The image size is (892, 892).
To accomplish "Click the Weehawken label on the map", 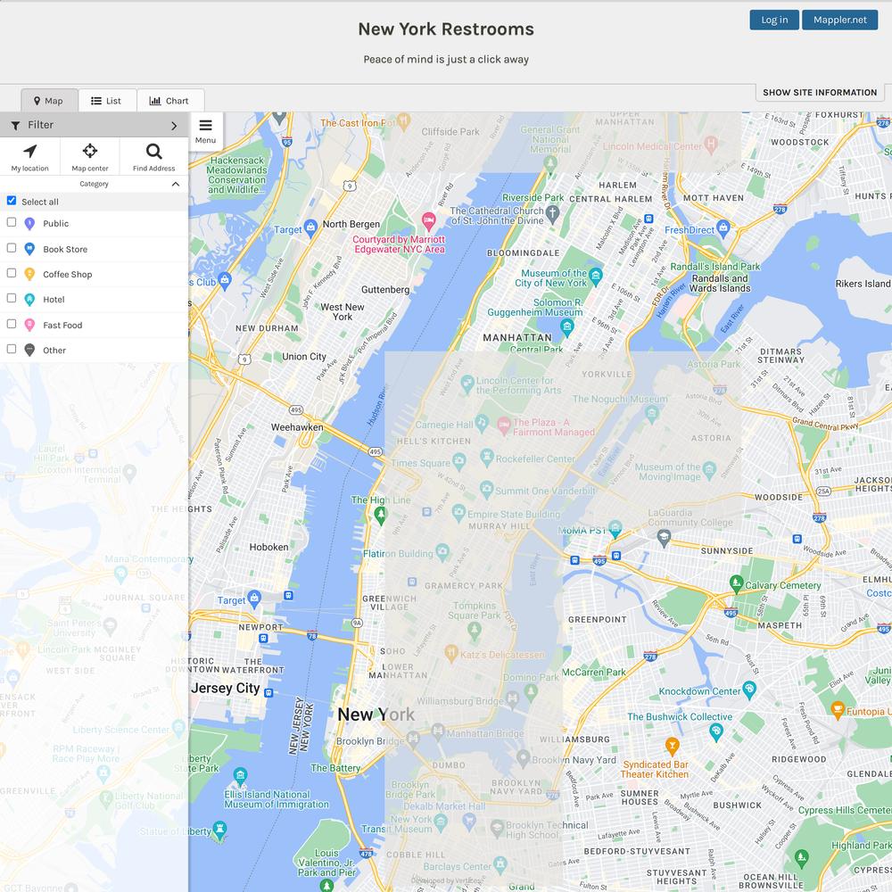I will 297,427.
